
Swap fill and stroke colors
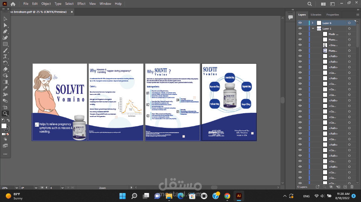pos(8,120)
